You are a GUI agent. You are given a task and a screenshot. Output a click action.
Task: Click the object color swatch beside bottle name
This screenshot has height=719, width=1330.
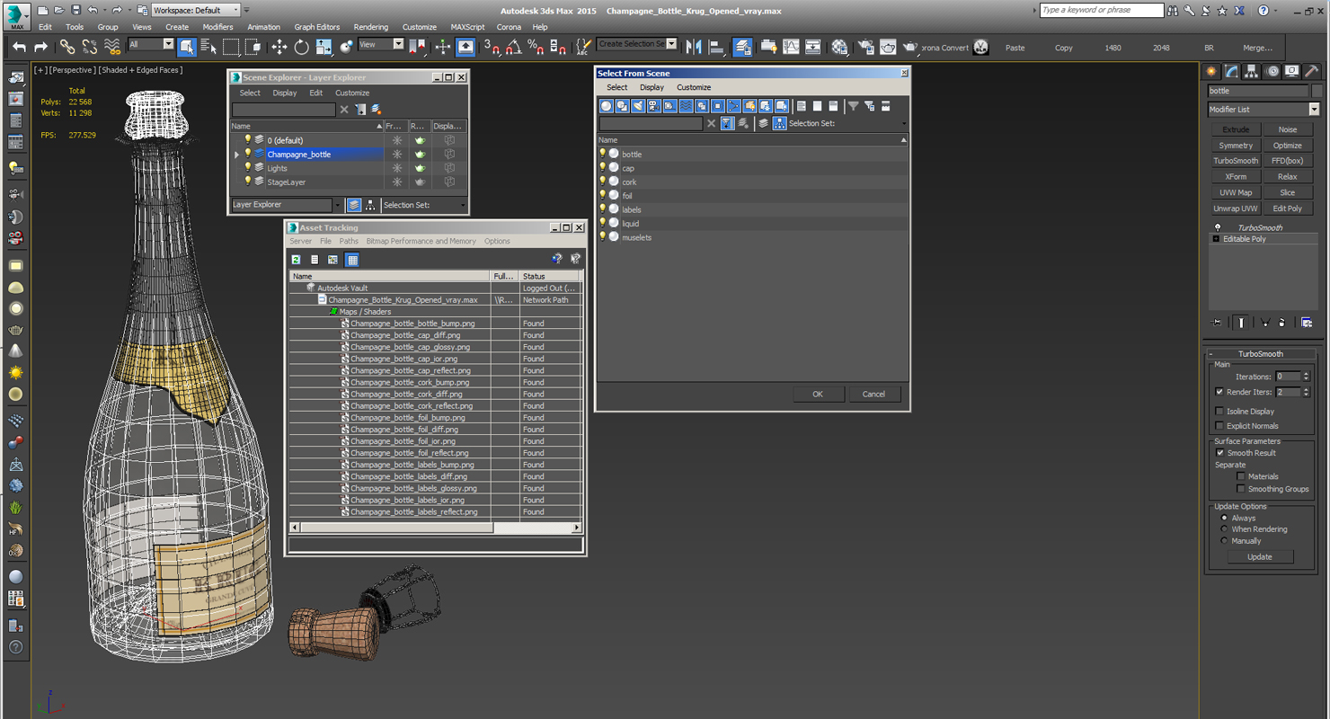click(x=1317, y=91)
